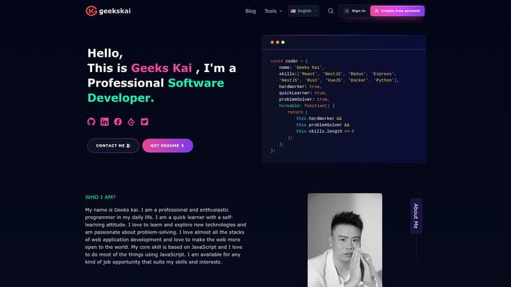Click the 'hardWorker: true,' code line
511x287 pixels.
pyautogui.click(x=300, y=87)
